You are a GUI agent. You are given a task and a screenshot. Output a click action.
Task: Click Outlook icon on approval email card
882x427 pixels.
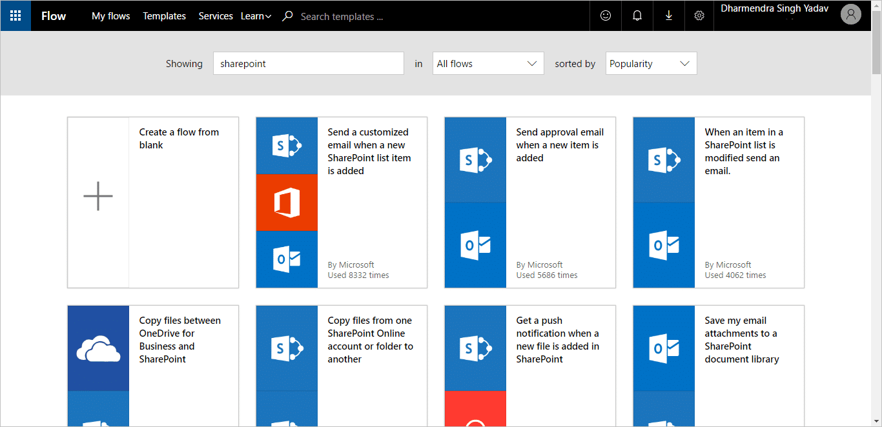pos(475,245)
